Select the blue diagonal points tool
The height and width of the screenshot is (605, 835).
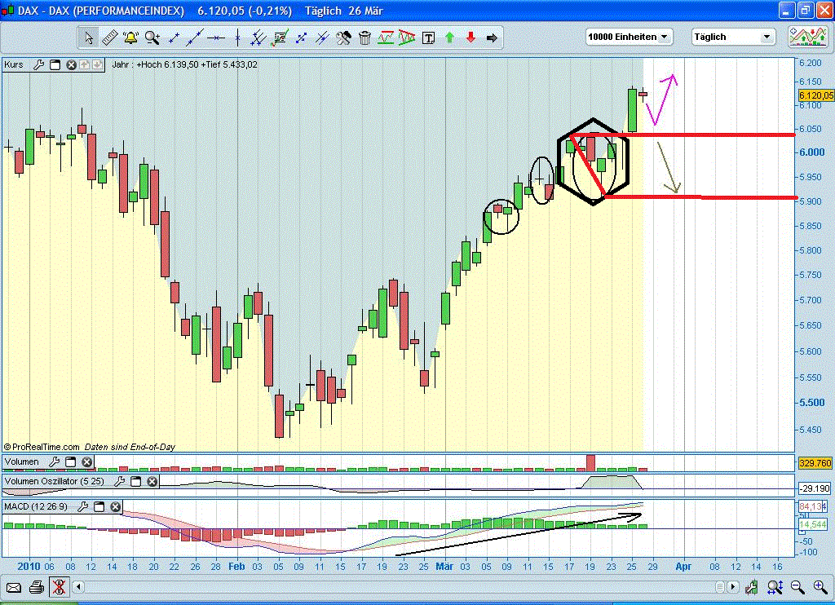301,38
